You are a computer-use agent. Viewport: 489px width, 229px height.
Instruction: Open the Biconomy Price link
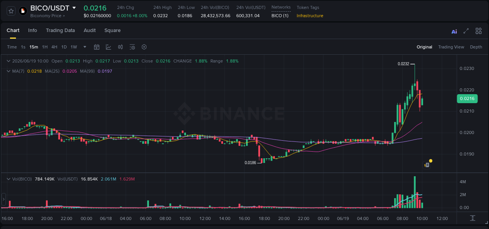click(48, 16)
